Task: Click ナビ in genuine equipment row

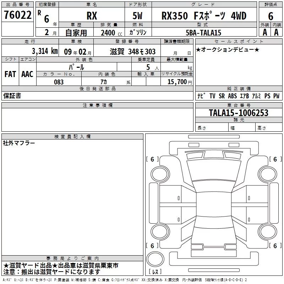Action: pyautogui.click(x=201, y=96)
